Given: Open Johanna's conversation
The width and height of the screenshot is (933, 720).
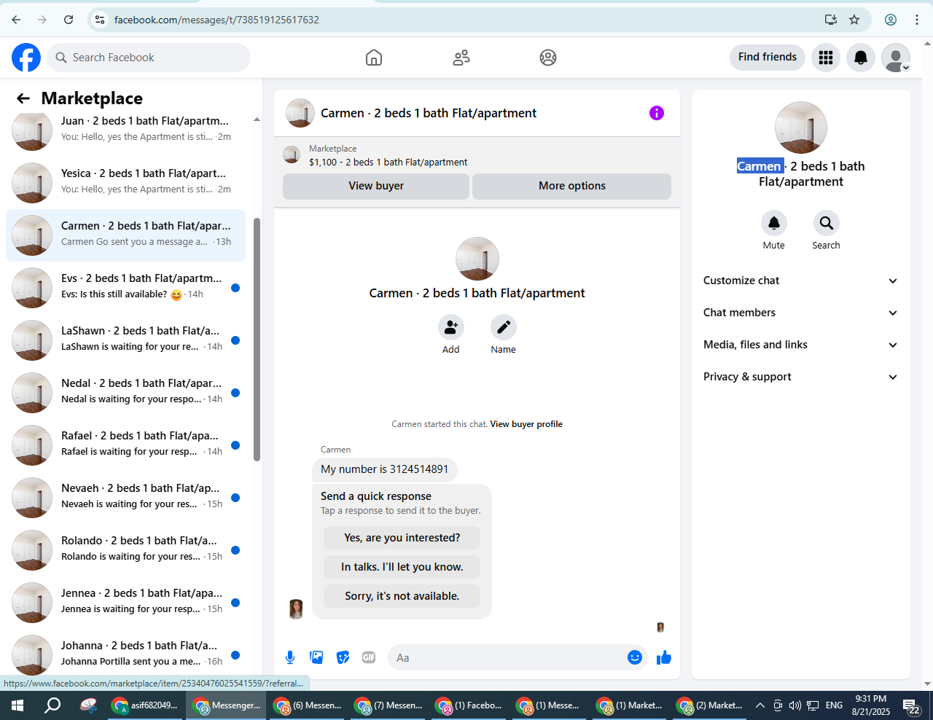Looking at the screenshot, I should 125,653.
